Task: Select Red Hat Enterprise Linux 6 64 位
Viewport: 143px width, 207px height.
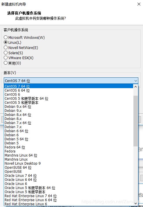Action: click(x=68, y=200)
